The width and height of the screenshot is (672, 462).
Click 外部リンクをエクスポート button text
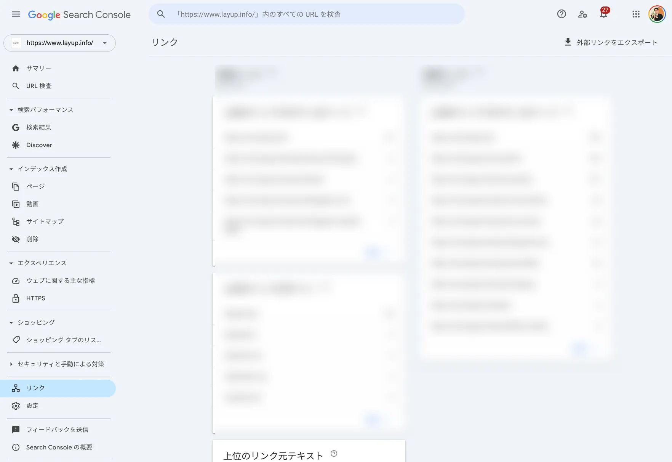[617, 42]
